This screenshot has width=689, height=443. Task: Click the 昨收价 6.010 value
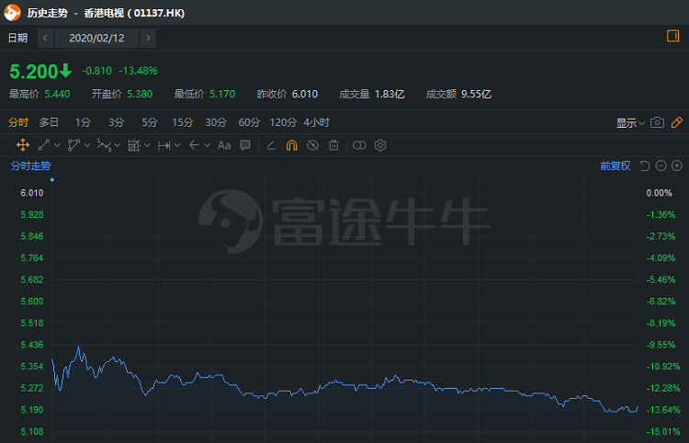coord(305,94)
